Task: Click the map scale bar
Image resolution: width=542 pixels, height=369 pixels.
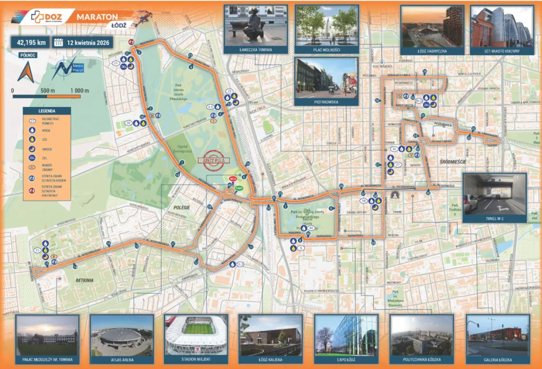Action: click(x=46, y=97)
